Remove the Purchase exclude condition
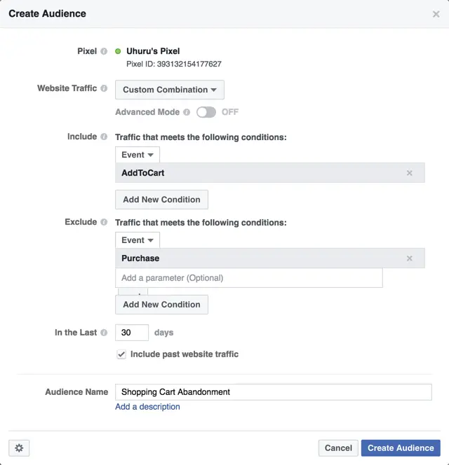449x465 pixels. click(410, 258)
